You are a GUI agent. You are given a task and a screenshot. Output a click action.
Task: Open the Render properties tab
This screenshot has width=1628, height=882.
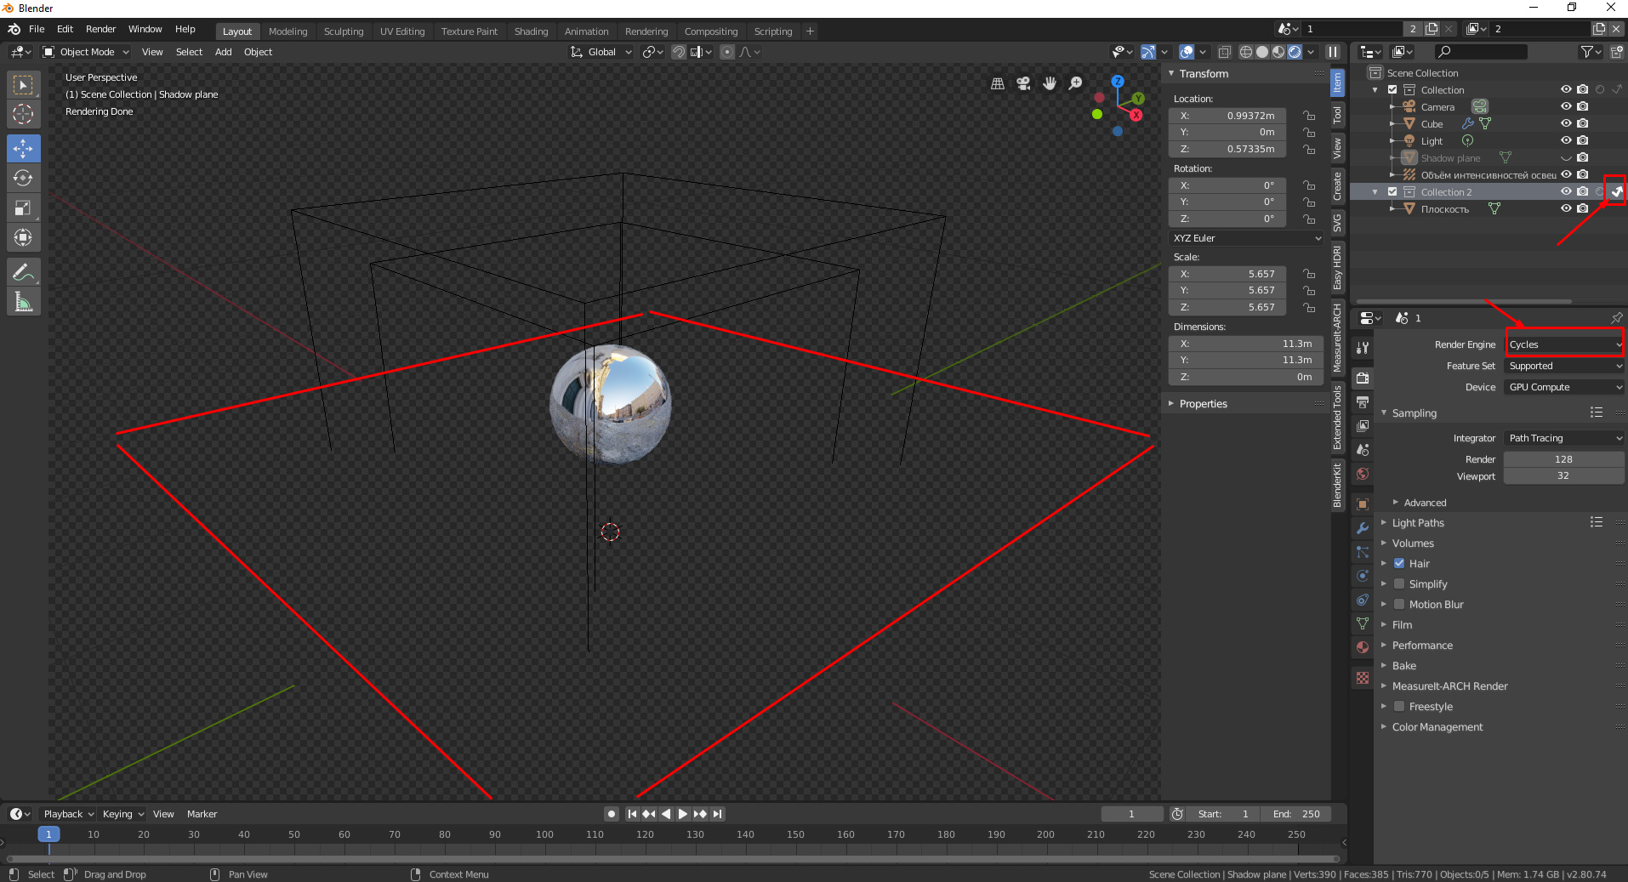(x=1363, y=378)
